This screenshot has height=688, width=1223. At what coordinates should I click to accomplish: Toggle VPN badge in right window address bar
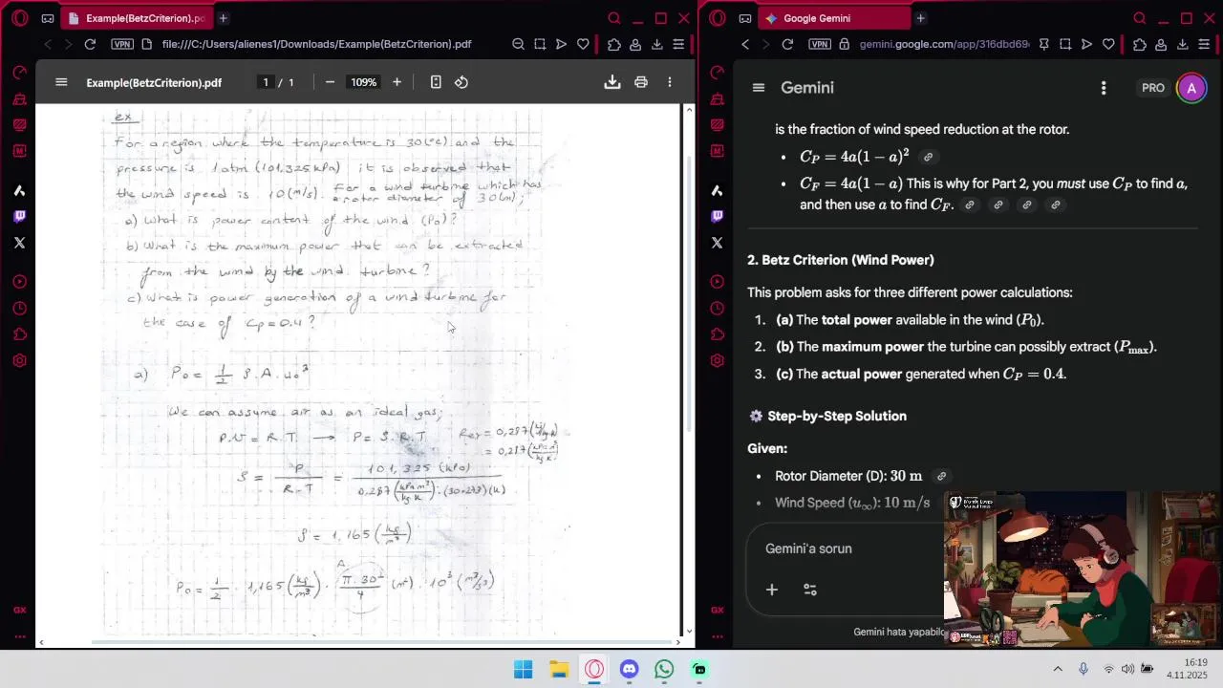pyautogui.click(x=820, y=44)
